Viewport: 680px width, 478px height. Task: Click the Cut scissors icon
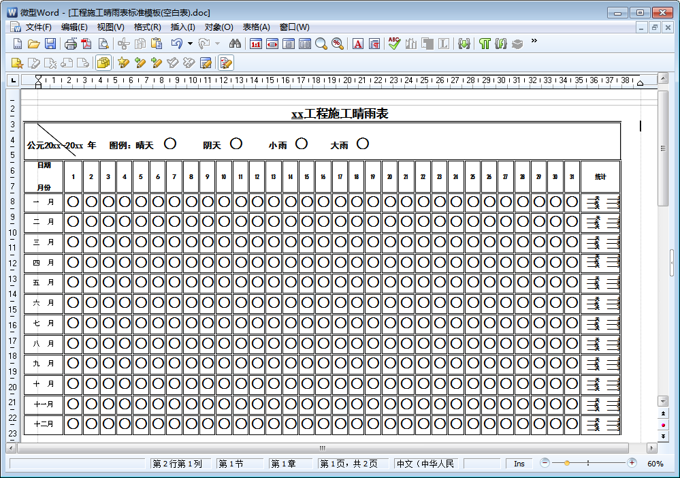(x=124, y=44)
